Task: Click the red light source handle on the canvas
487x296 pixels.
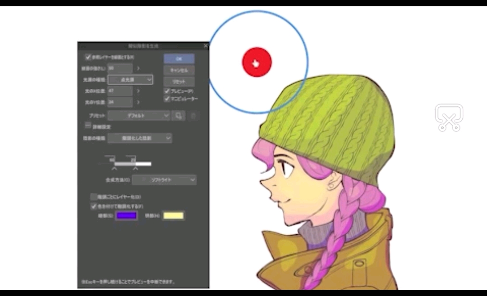Action: [257, 62]
